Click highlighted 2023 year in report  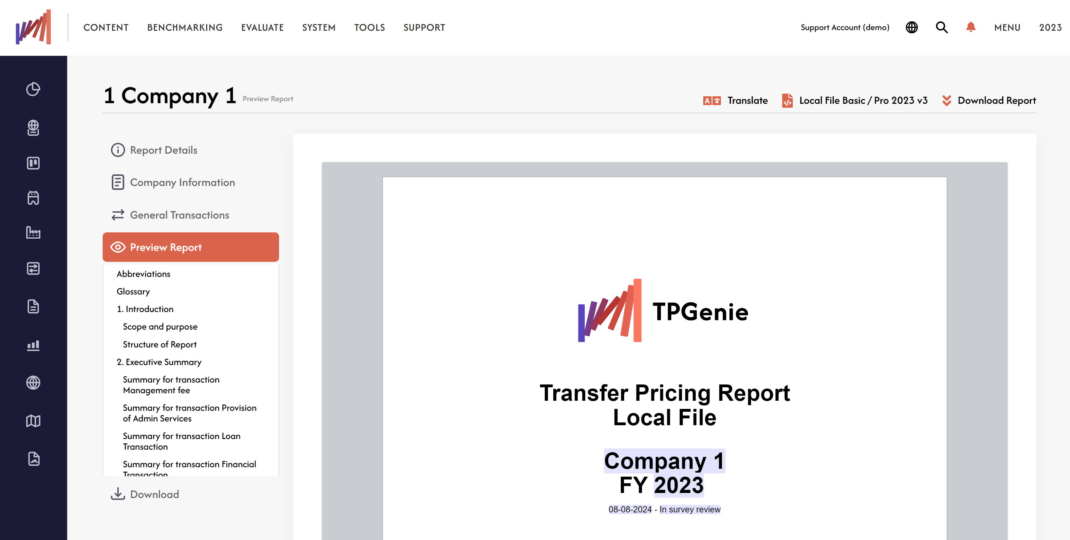(x=678, y=485)
